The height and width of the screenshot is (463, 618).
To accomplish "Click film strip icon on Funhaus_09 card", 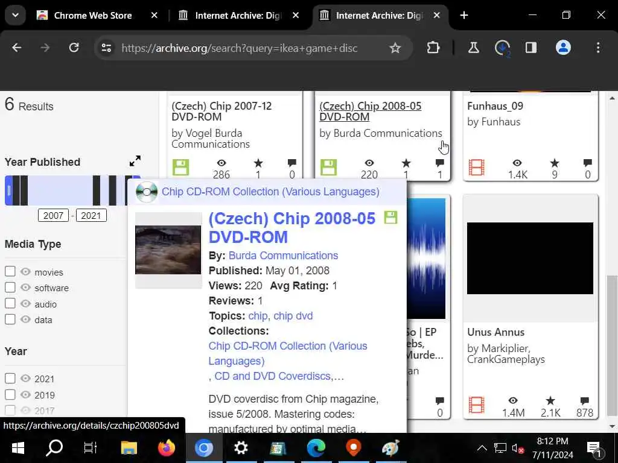I will click(476, 167).
